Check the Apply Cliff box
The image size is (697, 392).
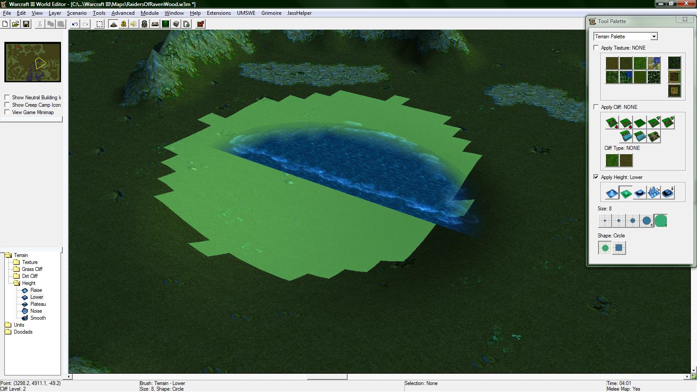[596, 107]
